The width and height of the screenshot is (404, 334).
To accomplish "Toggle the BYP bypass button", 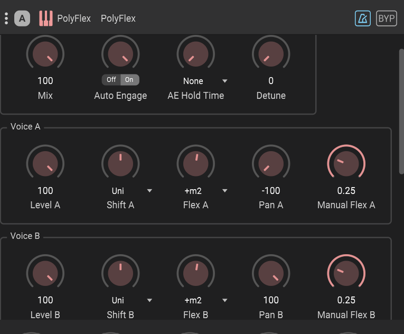I will 387,18.
